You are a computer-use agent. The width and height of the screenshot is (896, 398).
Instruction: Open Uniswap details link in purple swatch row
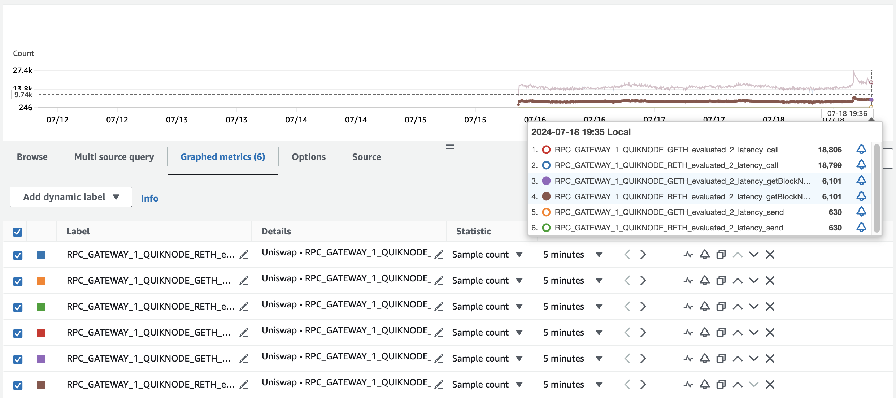click(346, 356)
